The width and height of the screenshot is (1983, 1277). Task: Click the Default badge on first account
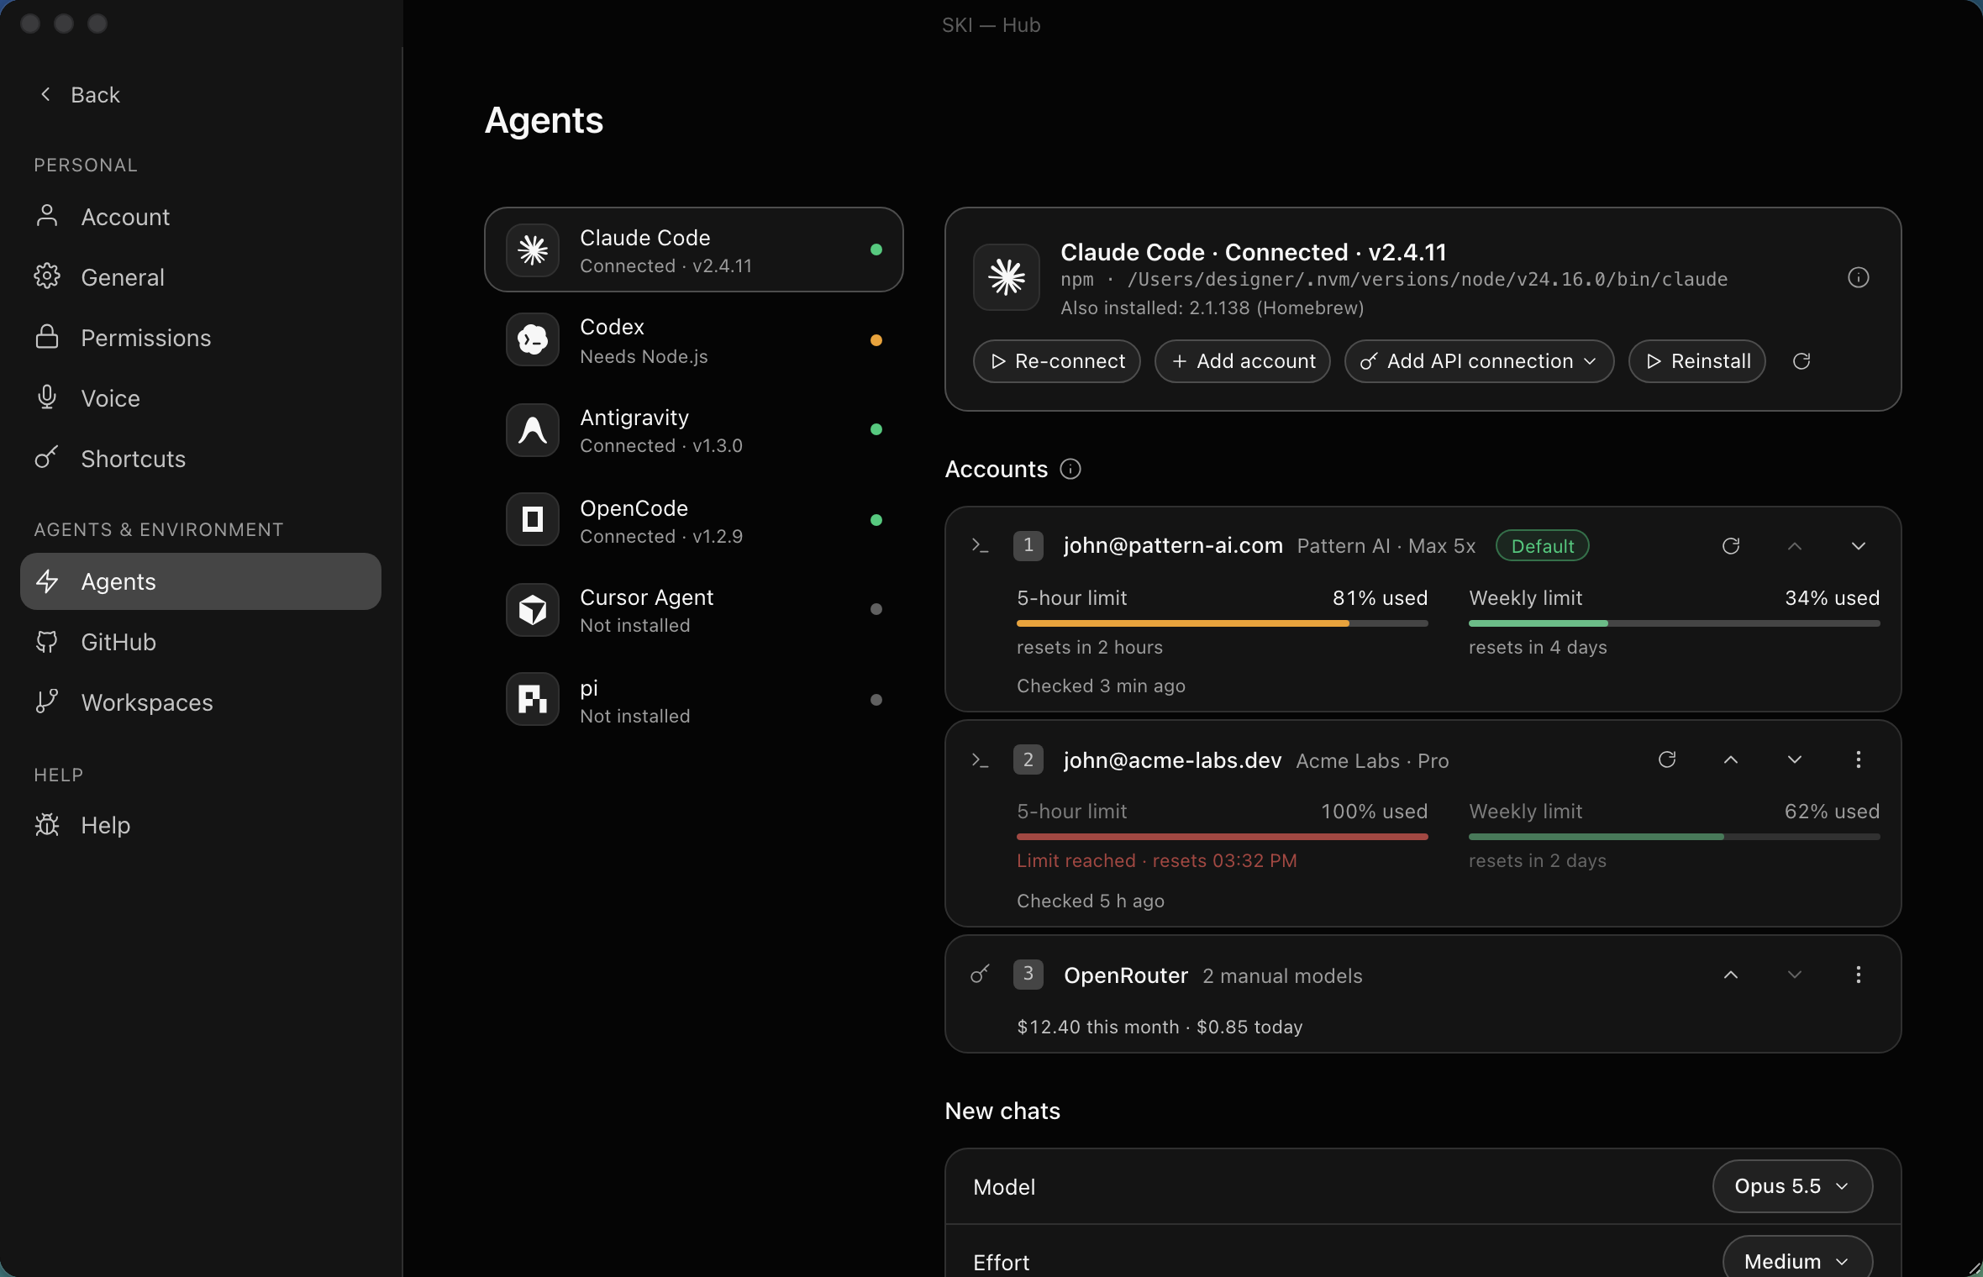point(1542,546)
